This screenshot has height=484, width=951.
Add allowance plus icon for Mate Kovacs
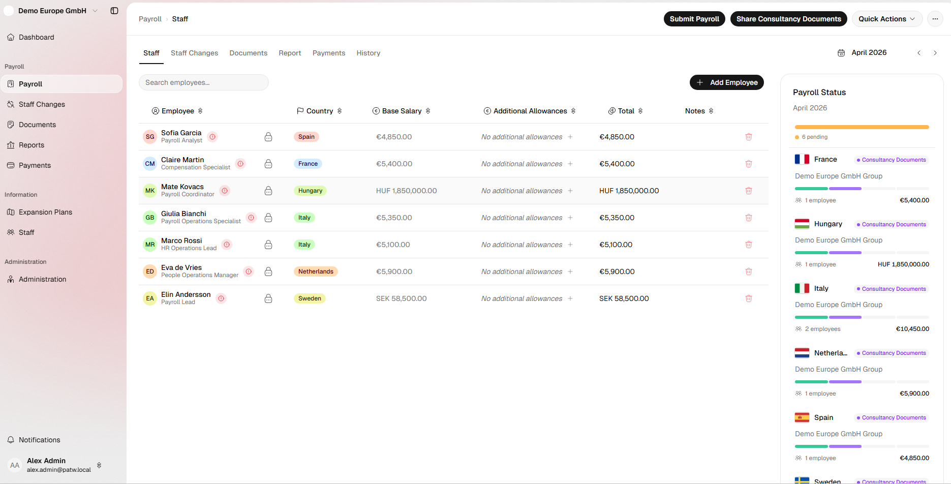pyautogui.click(x=570, y=191)
